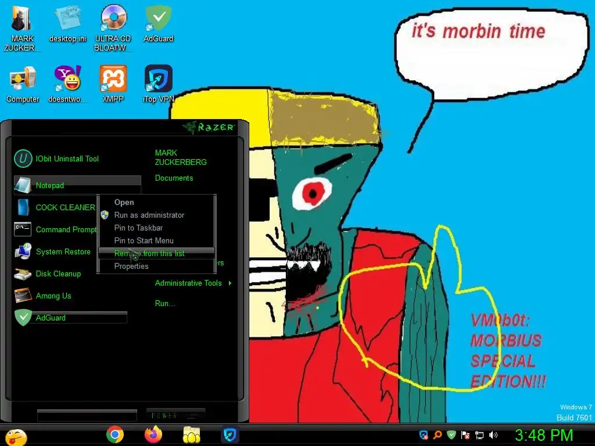Open Documents from the Start menu
This screenshot has width=595, height=446.
click(x=174, y=178)
